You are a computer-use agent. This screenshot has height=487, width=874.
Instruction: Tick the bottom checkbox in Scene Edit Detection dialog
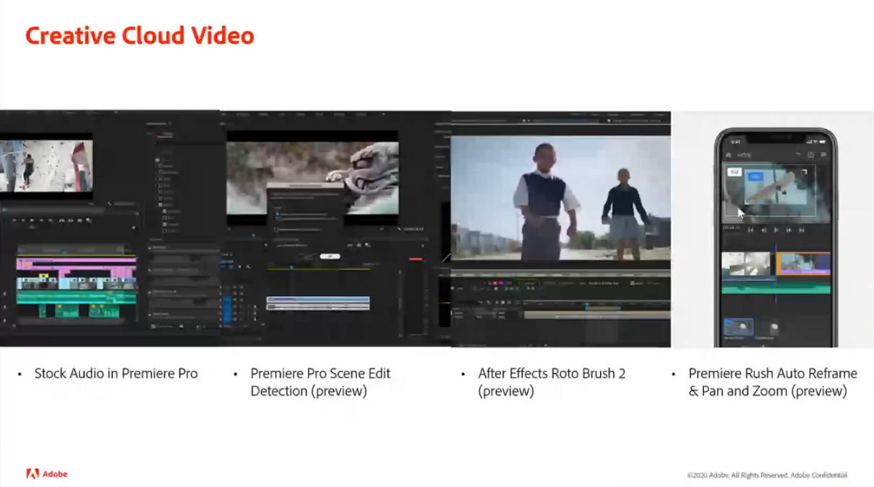[x=275, y=229]
